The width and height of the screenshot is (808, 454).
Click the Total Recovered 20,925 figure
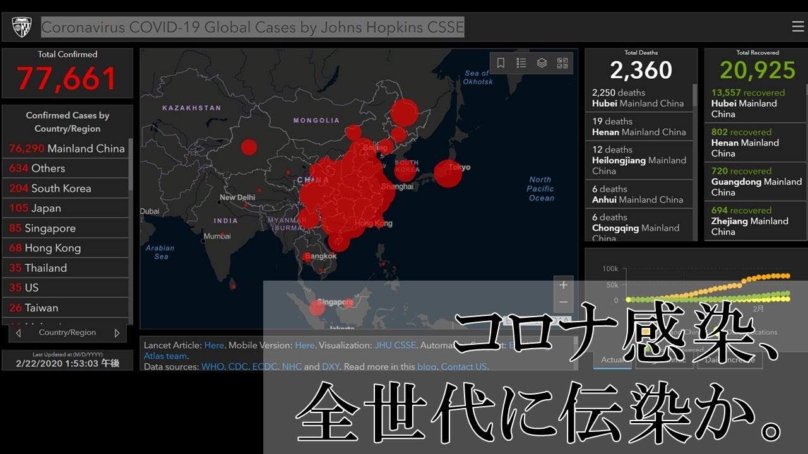point(757,70)
